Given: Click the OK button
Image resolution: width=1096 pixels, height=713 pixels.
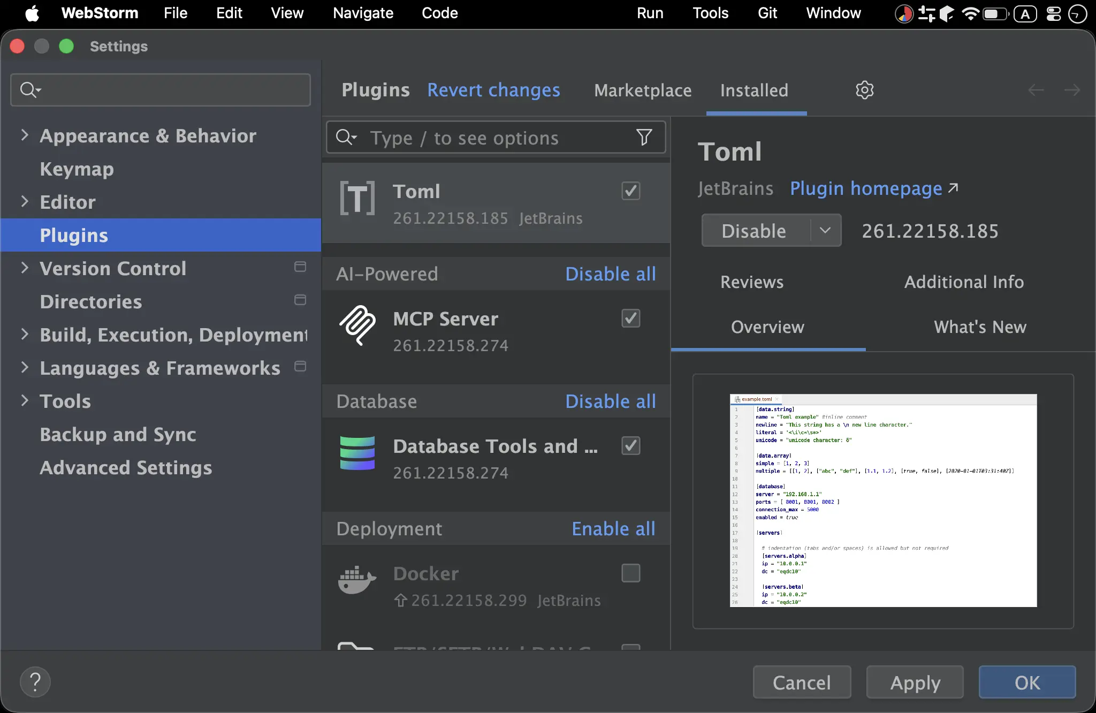Looking at the screenshot, I should pyautogui.click(x=1027, y=682).
